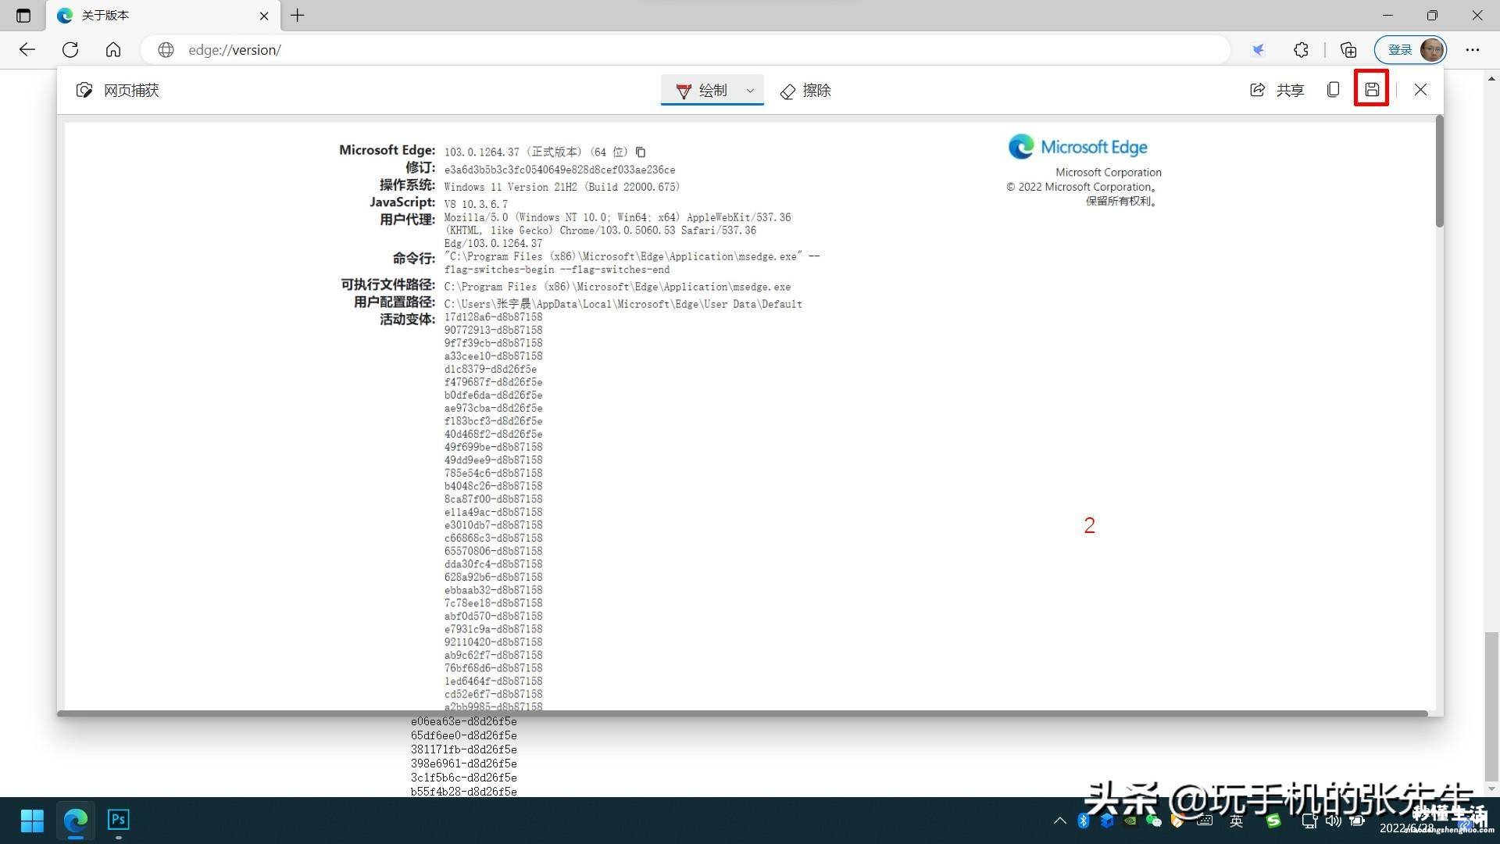The height and width of the screenshot is (844, 1500).
Task: Click the capture panel vertical scrollbar thumb
Action: 1439,172
